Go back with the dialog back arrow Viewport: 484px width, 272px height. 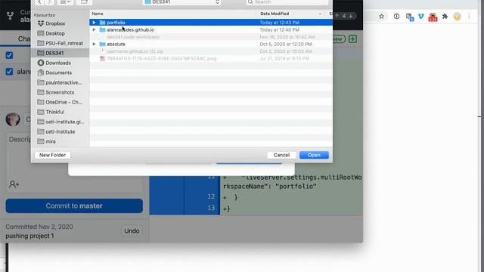click(x=39, y=2)
